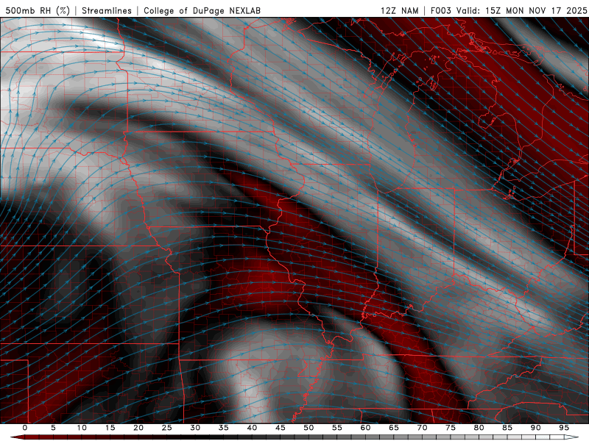This screenshot has width=589, height=441.
Task: Click the colorbar label "80"
Action: tap(479, 428)
